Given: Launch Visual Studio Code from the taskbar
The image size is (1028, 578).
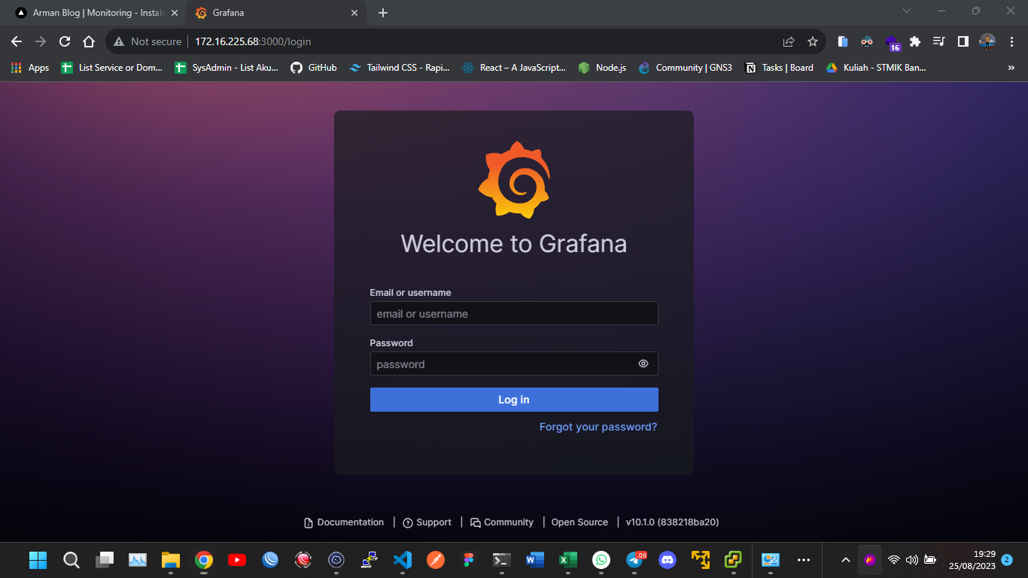Looking at the screenshot, I should (x=403, y=560).
